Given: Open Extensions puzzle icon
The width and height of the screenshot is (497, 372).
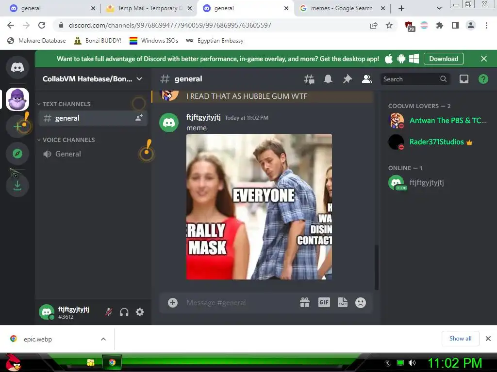Looking at the screenshot, I should [x=440, y=25].
